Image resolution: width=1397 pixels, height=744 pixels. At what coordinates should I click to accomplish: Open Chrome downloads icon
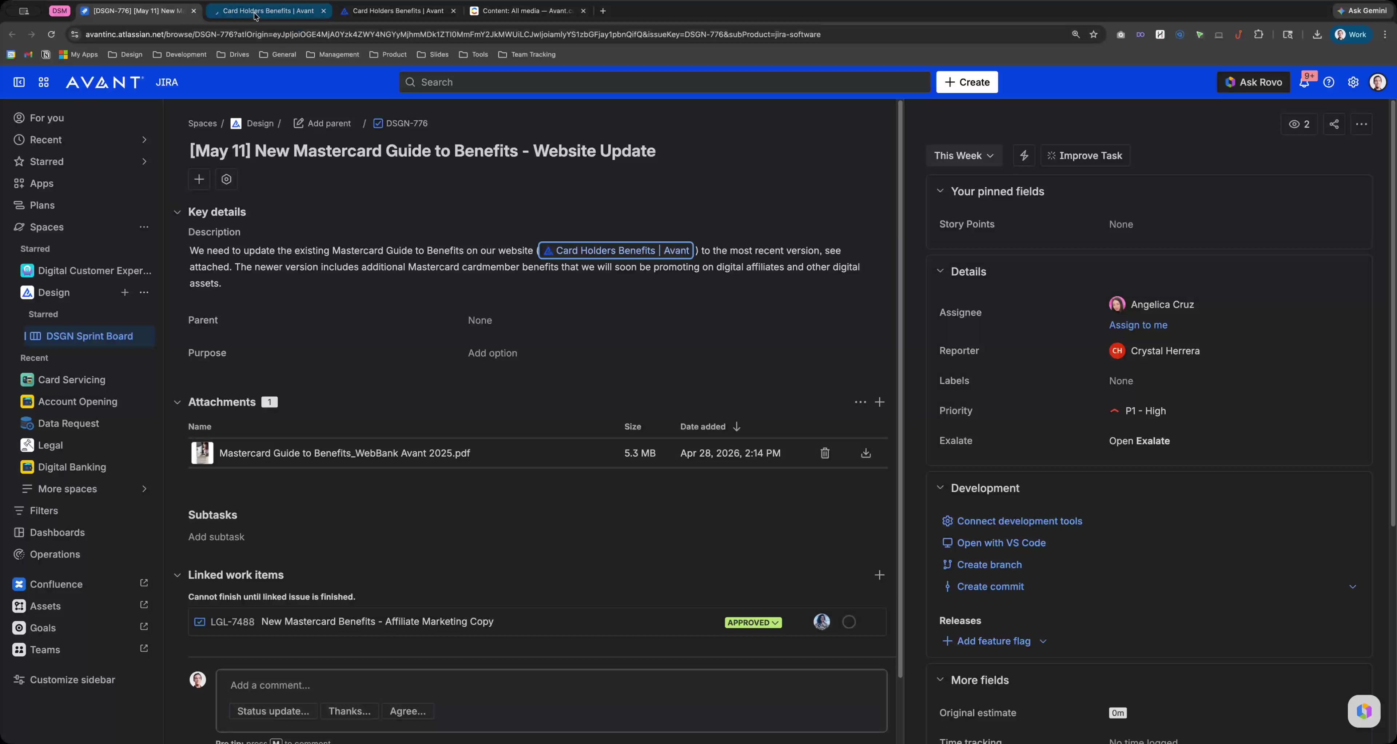(x=1317, y=34)
